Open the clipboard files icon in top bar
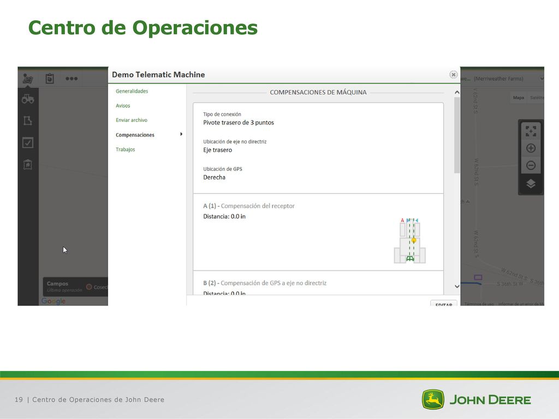The width and height of the screenshot is (559, 419). click(x=50, y=78)
